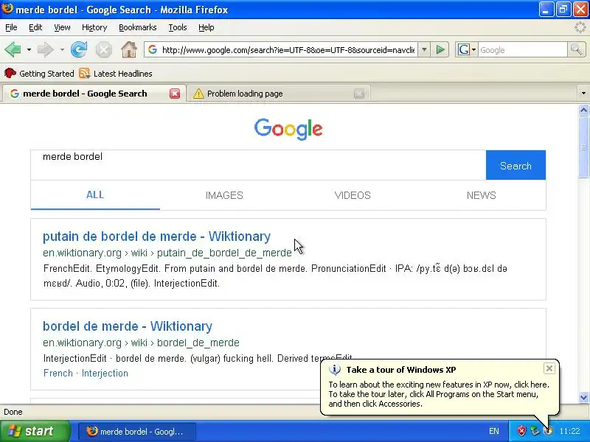Open the back history dropdown arrow
The width and height of the screenshot is (590, 442).
coord(29,49)
